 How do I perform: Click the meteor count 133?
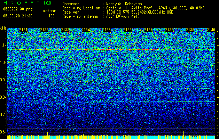(52, 16)
